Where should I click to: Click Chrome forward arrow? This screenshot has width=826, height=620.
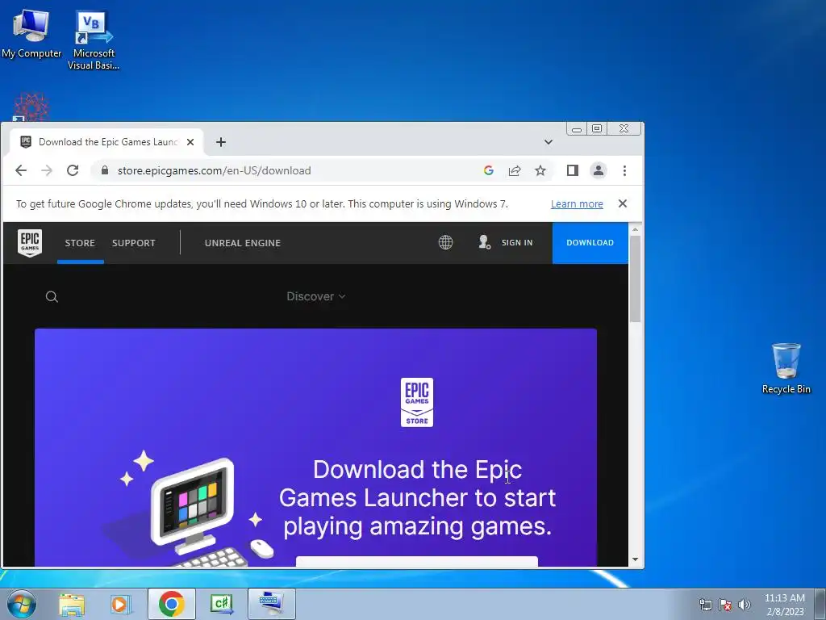[x=47, y=170]
